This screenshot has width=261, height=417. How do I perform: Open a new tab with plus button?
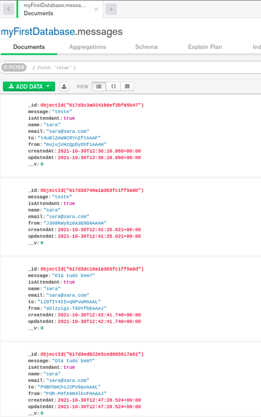(x=111, y=9)
